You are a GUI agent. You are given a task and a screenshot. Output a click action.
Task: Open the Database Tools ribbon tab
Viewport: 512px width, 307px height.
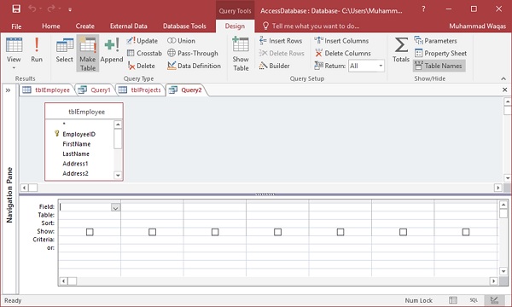click(x=184, y=26)
